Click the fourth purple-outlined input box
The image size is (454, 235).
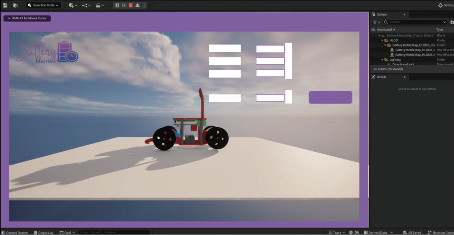point(270,98)
